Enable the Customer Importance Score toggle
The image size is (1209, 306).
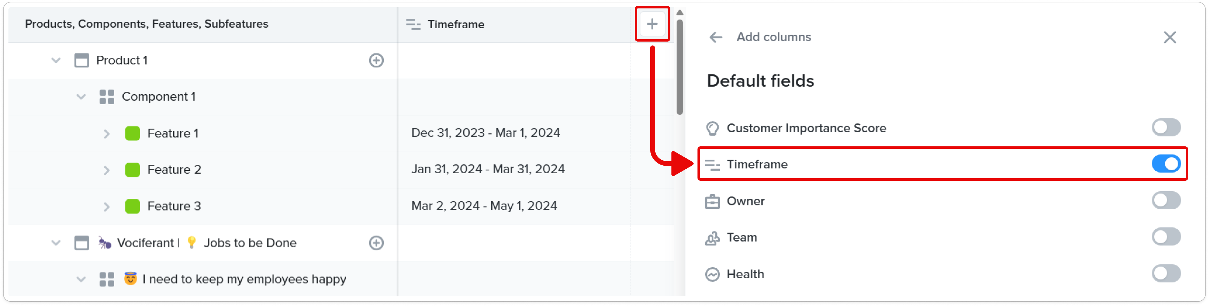click(1166, 127)
